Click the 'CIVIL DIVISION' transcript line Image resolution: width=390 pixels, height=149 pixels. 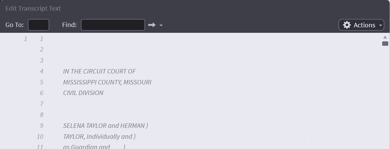83,93
